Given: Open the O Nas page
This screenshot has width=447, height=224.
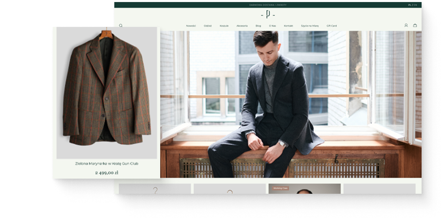Looking at the screenshot, I should 272,26.
